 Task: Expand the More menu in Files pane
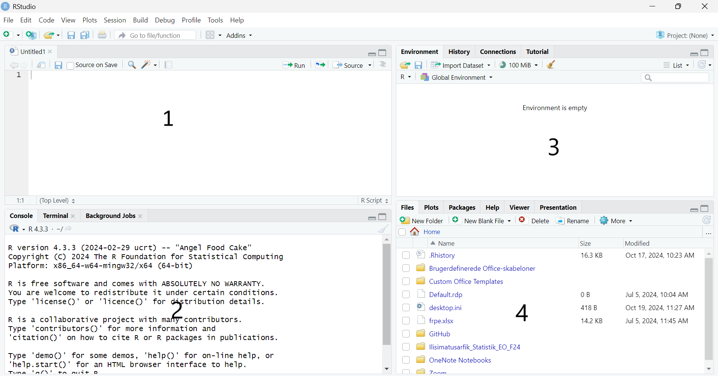pyautogui.click(x=616, y=221)
